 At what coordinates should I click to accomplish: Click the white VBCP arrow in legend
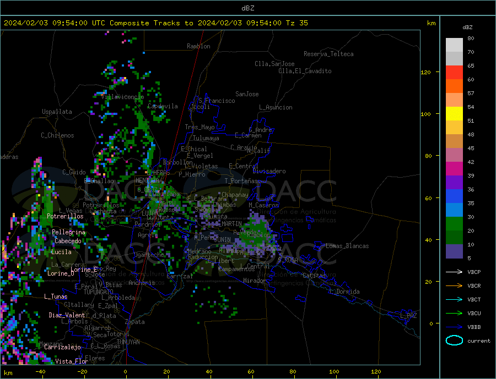(454, 272)
